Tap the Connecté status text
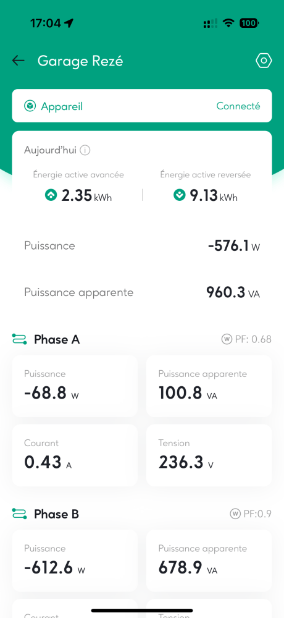This screenshot has height=618, width=284. [x=238, y=106]
